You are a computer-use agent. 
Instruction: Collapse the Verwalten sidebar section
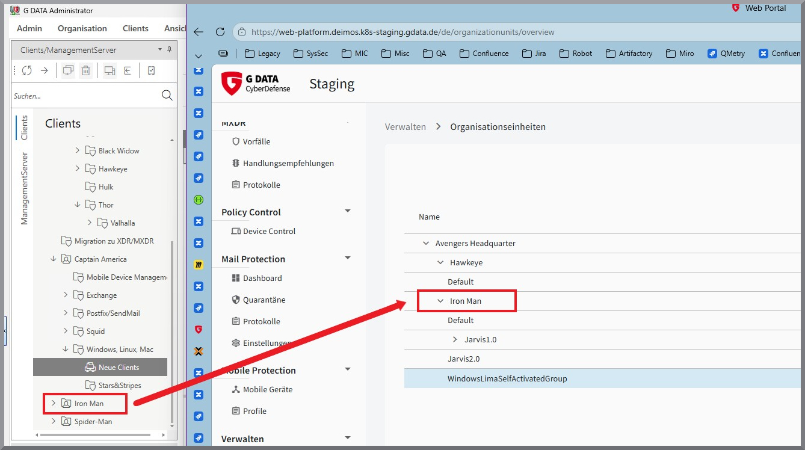[x=348, y=438]
